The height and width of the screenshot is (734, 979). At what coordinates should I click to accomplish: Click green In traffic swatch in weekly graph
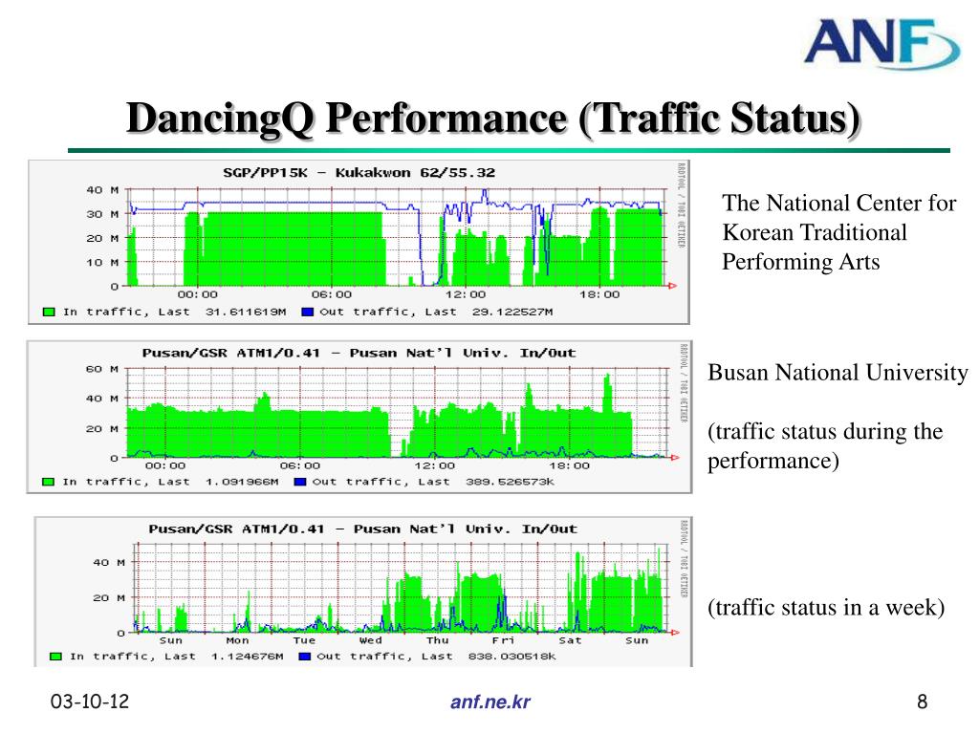pos(55,656)
